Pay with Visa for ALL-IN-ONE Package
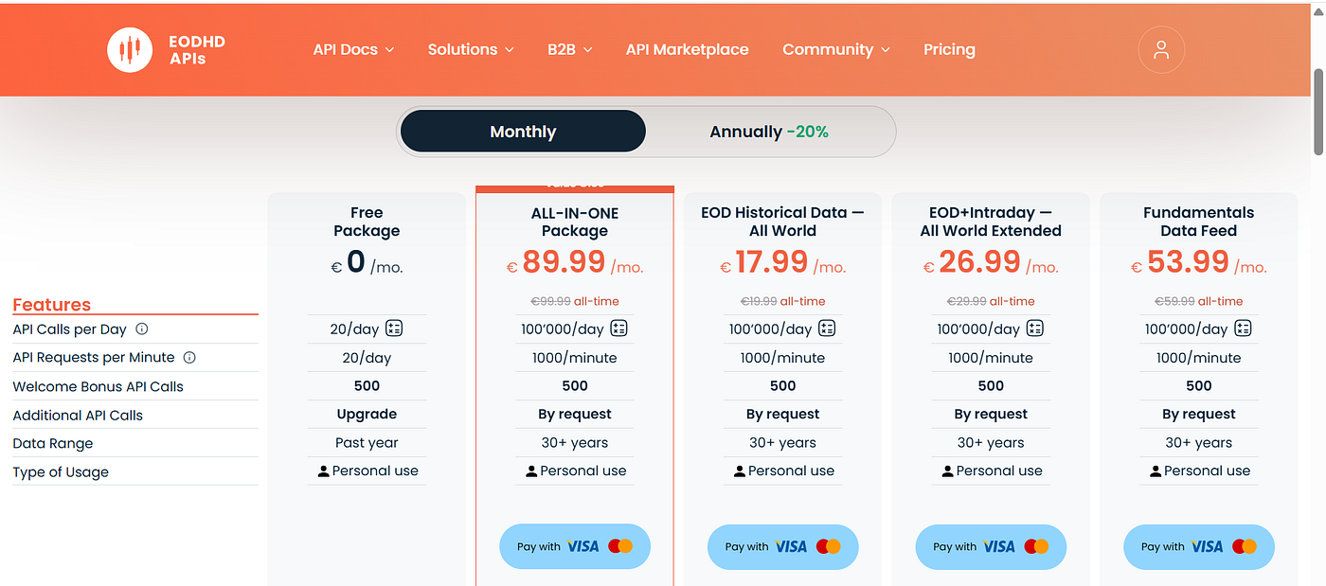 575,546
